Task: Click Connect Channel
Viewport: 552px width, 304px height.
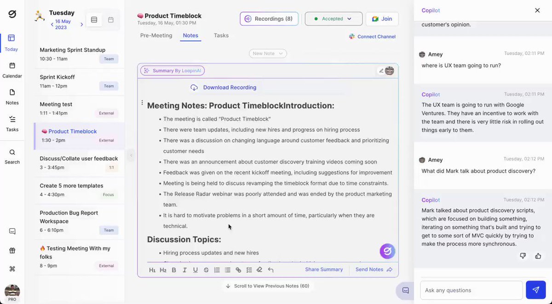Action: 372,37
